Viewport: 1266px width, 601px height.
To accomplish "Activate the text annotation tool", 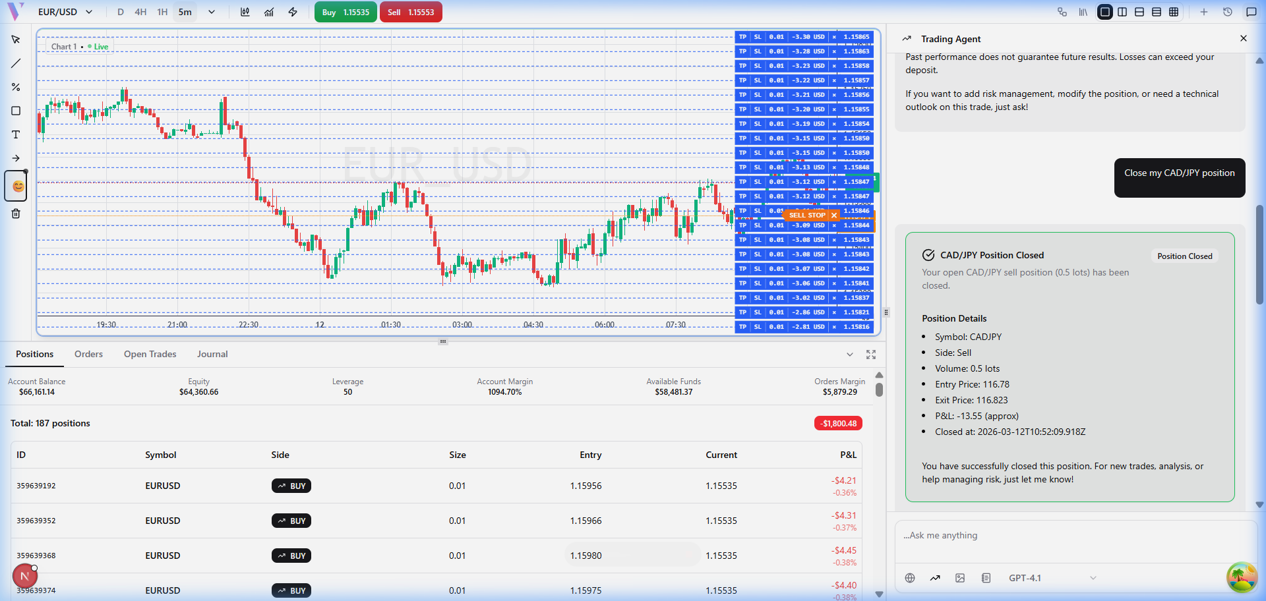I will (16, 134).
